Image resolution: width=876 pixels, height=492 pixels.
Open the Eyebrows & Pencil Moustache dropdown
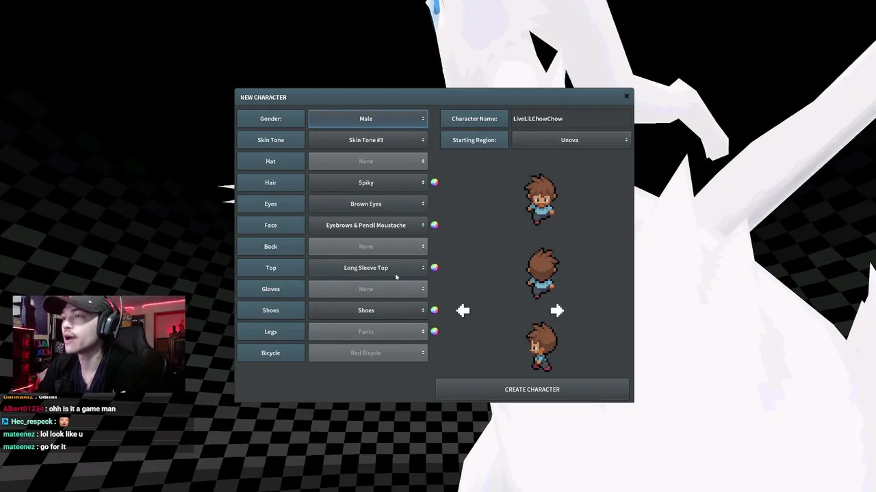point(368,225)
